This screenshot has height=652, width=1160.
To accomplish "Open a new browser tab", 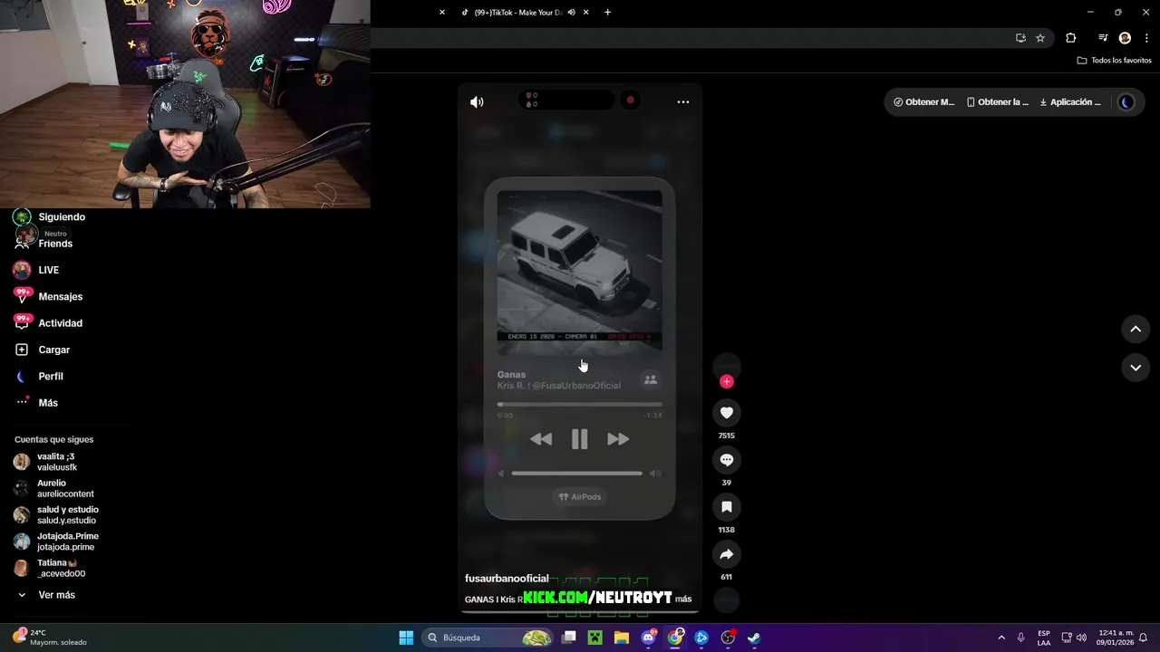I will [607, 13].
